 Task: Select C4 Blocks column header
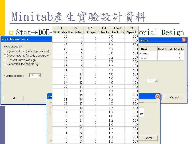coord(104,30)
